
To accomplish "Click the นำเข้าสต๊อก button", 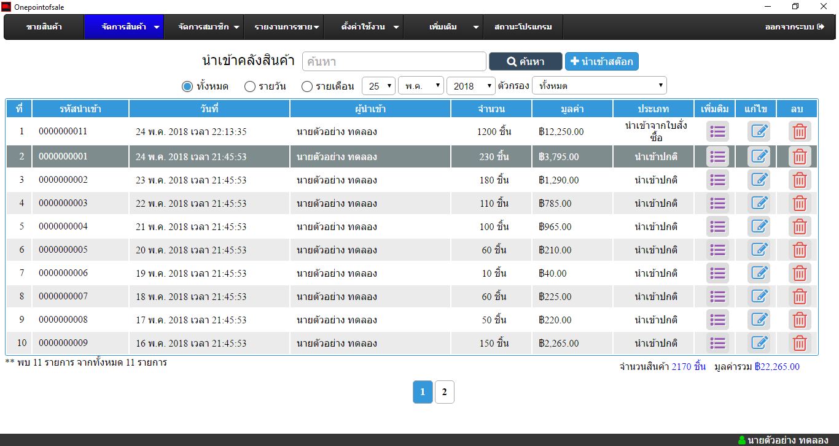I will pos(602,61).
